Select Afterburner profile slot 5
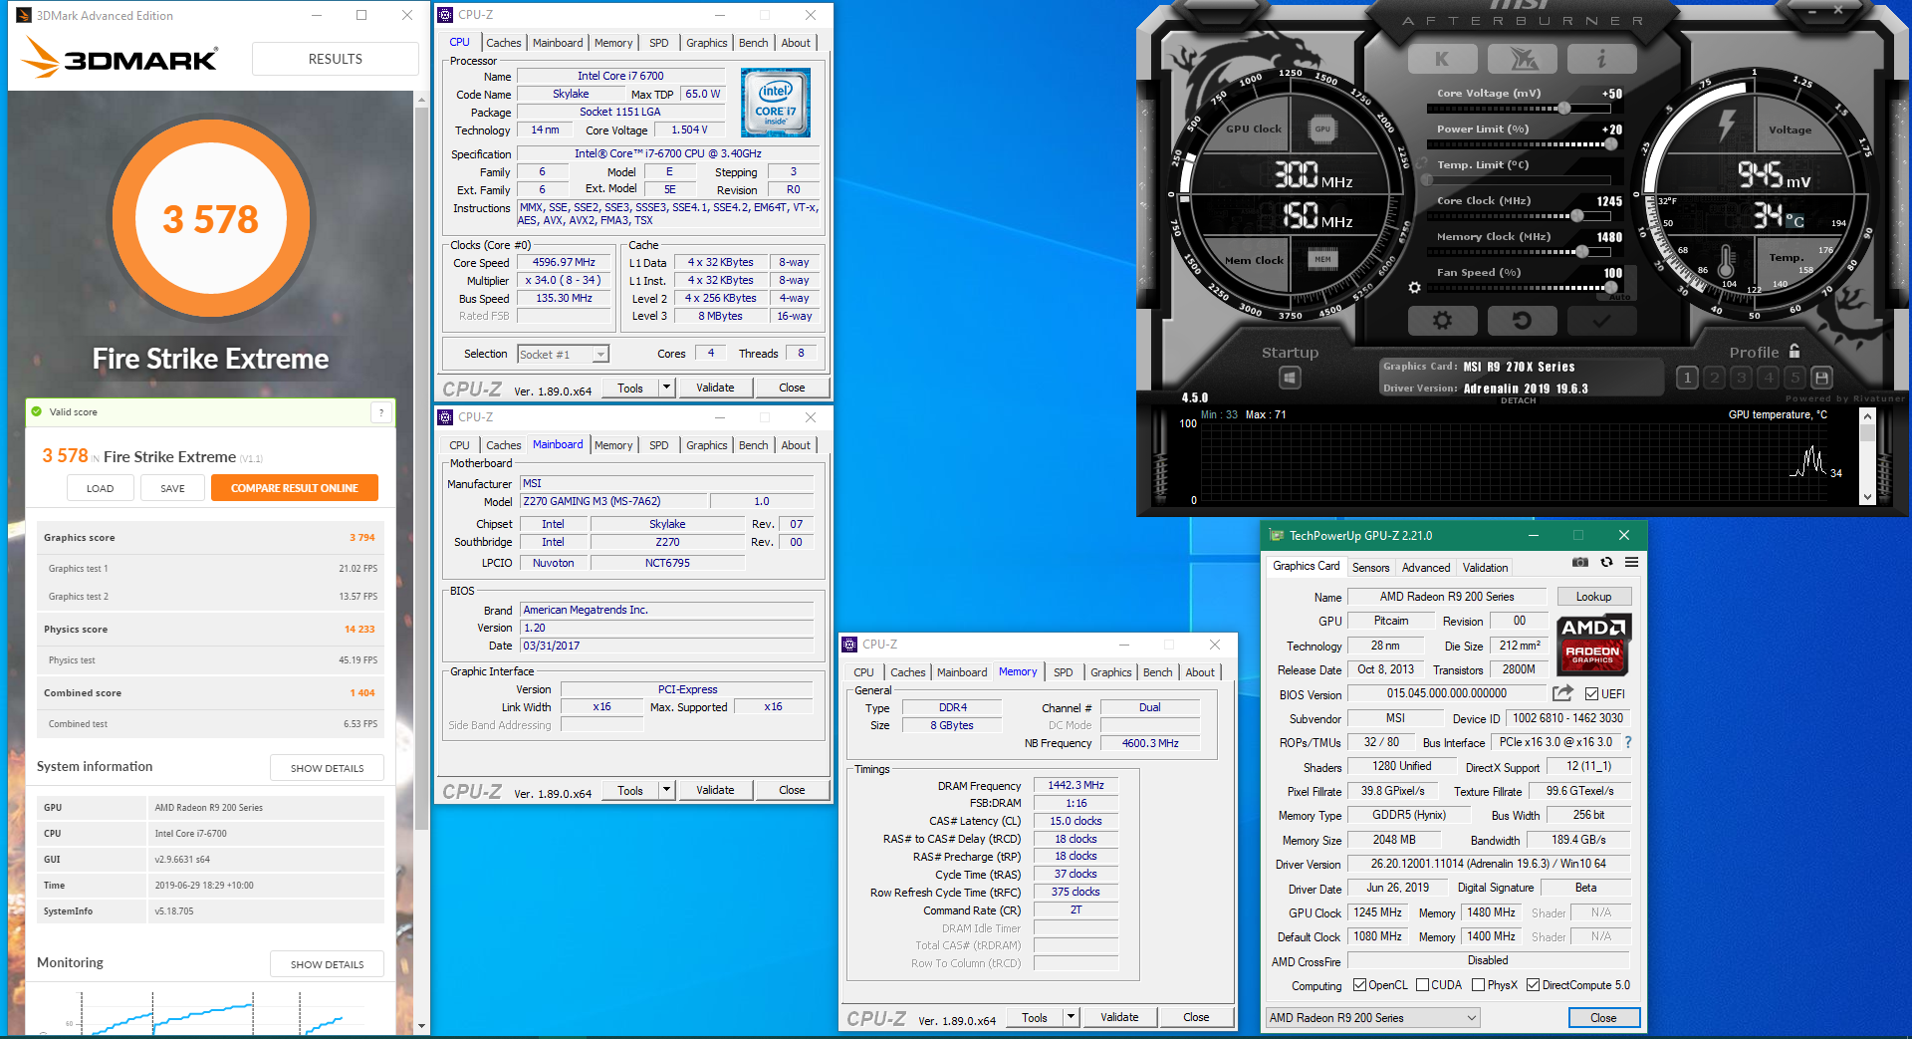 [x=1794, y=378]
